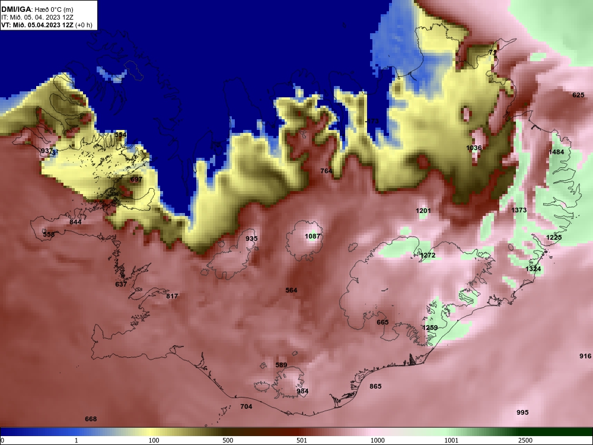Click the map value 935
The image size is (593, 445).
click(251, 239)
